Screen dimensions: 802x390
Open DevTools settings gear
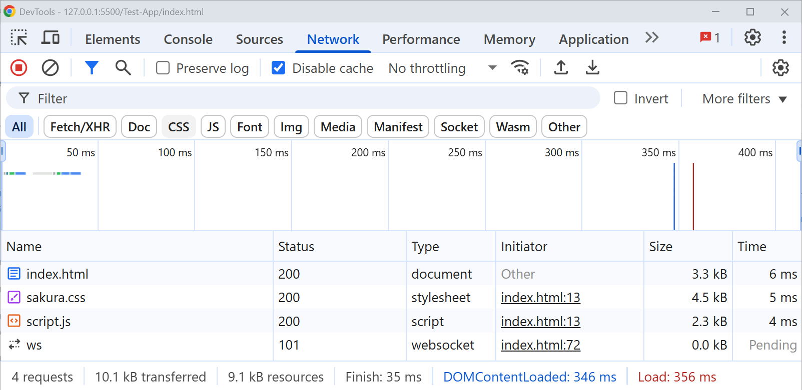click(752, 37)
